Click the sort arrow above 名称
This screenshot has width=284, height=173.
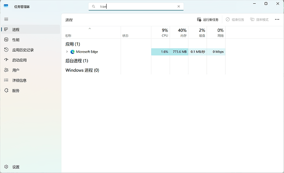89,29
